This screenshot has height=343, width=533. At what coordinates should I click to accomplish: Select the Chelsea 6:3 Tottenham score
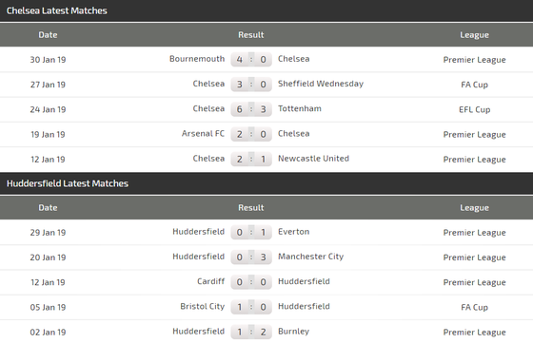coord(251,109)
